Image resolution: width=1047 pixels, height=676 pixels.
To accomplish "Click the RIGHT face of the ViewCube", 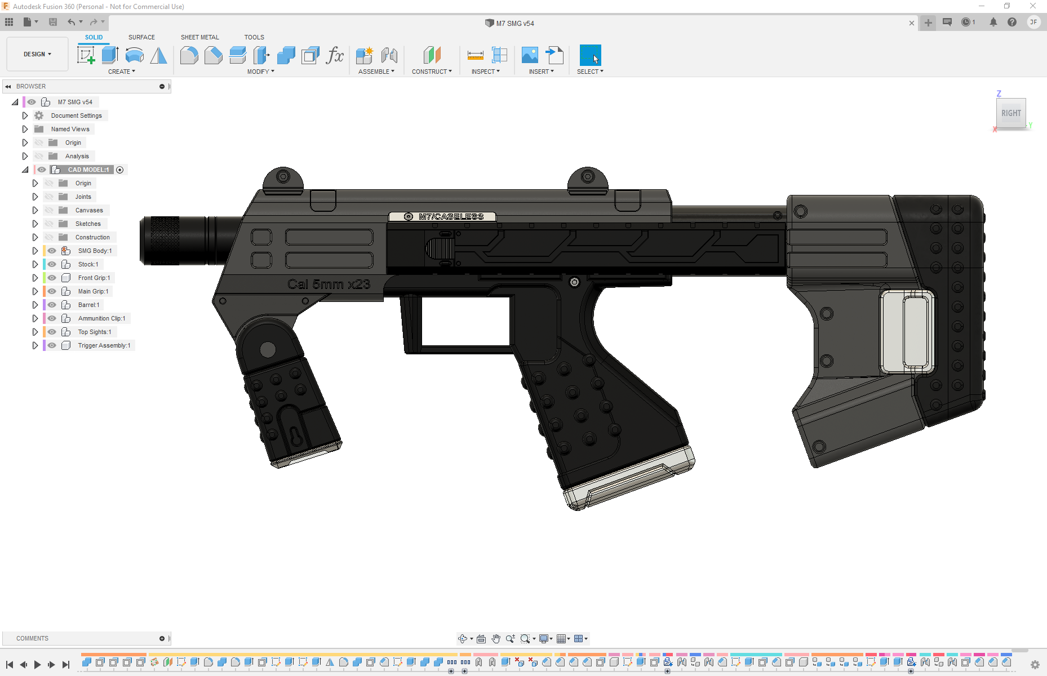I will tap(1011, 113).
